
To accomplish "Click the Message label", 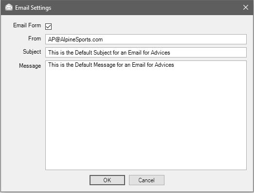I will (x=30, y=66).
